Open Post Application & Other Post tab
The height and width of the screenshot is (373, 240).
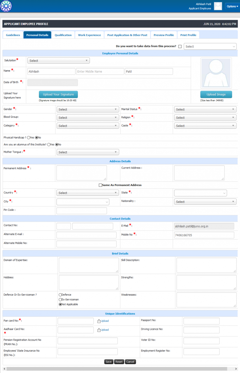coord(127,35)
